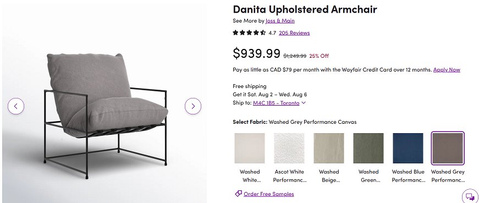This screenshot has width=479, height=203.
Task: Apply Now for Wayfair Credit Card
Action: coord(447,70)
